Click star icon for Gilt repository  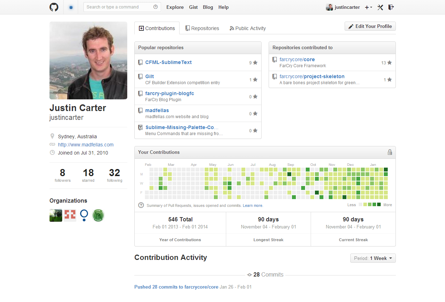point(255,80)
